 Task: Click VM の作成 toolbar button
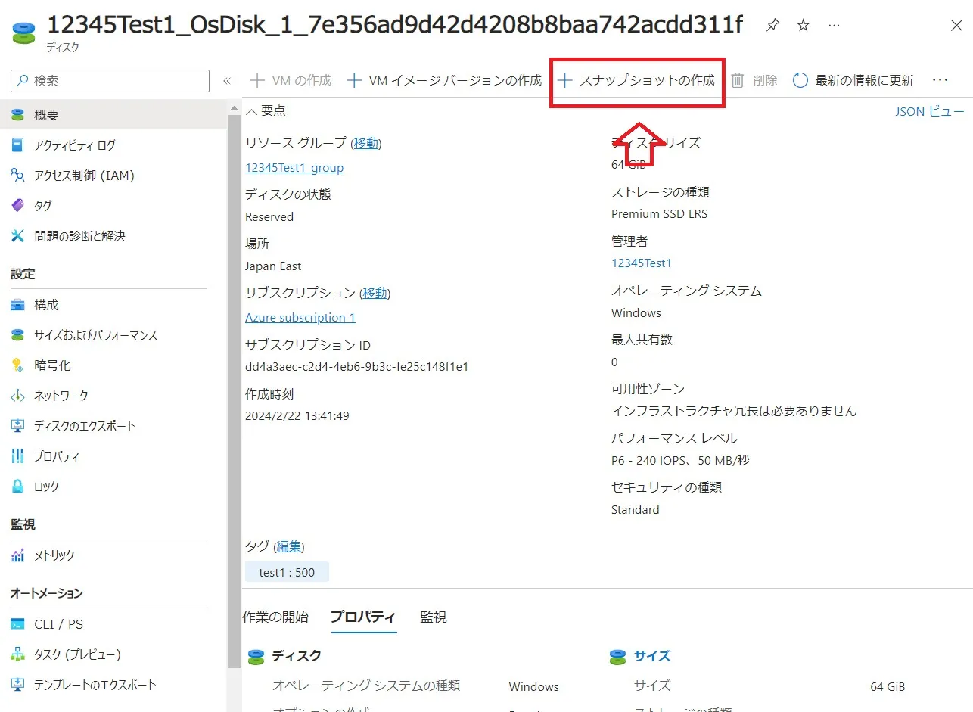click(291, 80)
